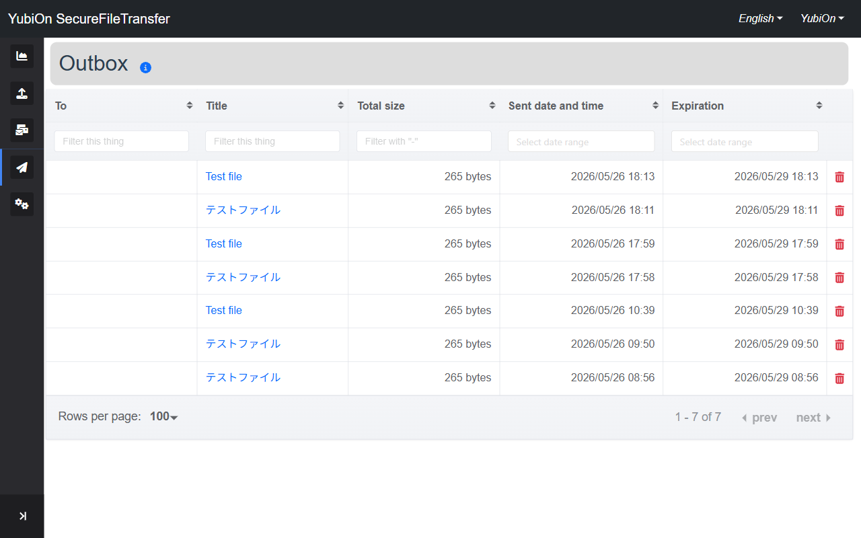Expand the sidebar with the arrow icon

22,516
